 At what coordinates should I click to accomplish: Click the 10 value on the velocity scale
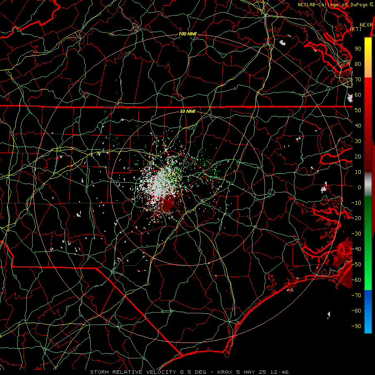(358, 172)
